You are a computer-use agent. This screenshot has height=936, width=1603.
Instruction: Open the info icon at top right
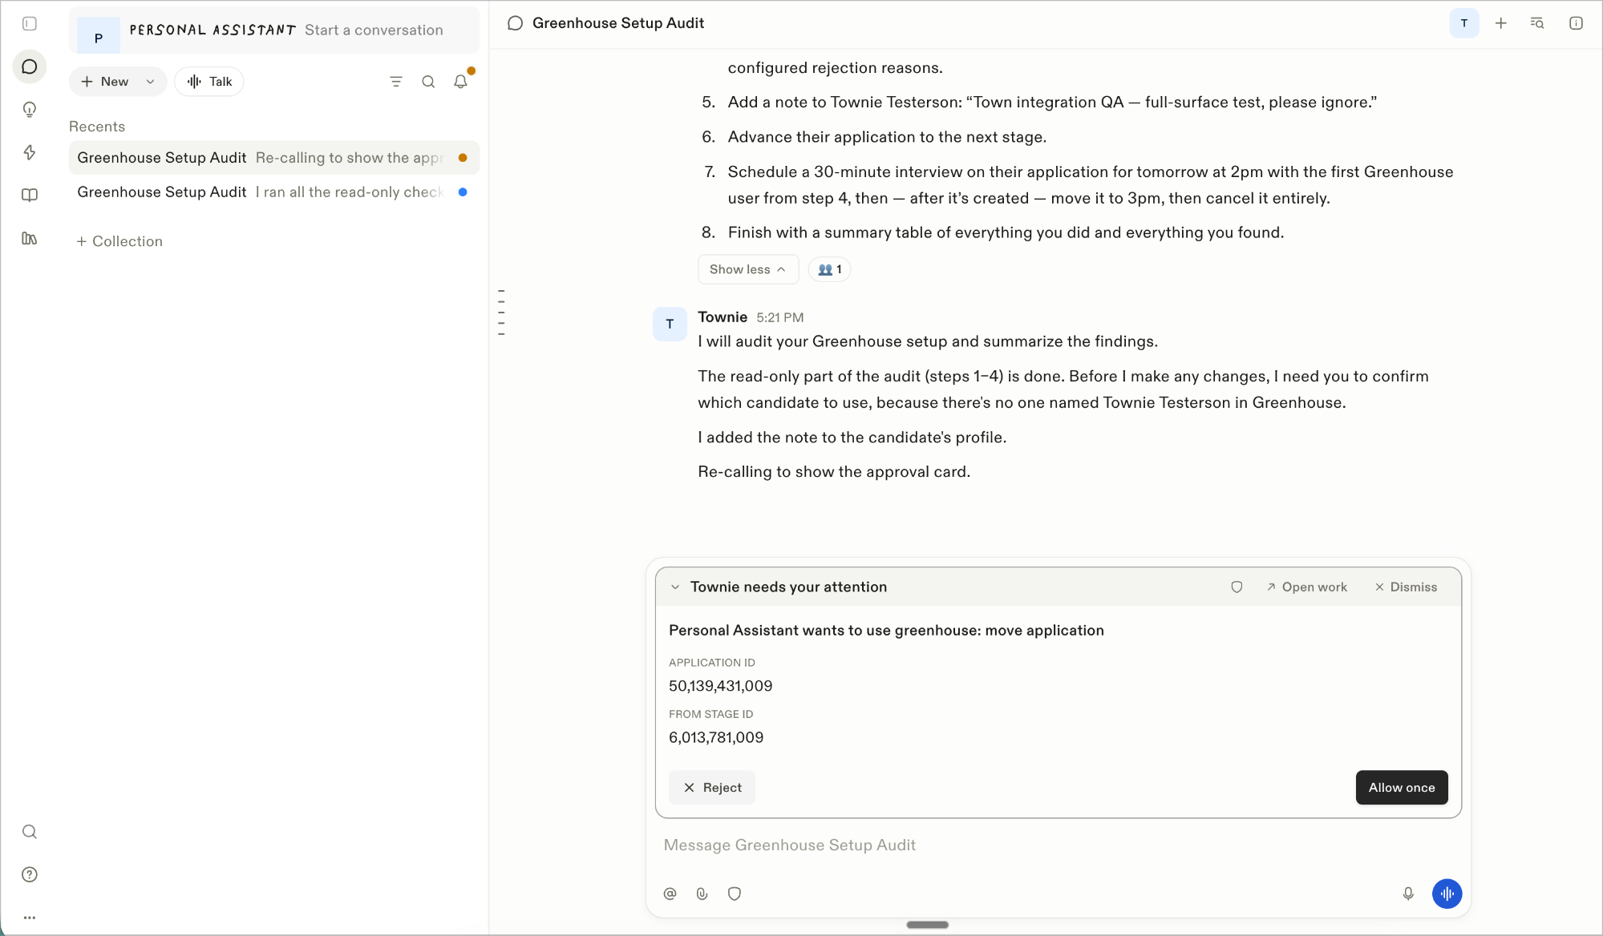pyautogui.click(x=1576, y=23)
